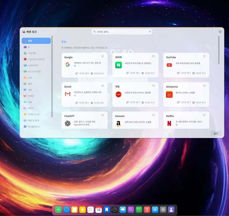The width and height of the screenshot is (229, 216).
Task: Click the 닫기 button
Action: click(x=216, y=133)
